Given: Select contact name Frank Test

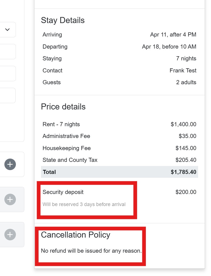Looking at the screenshot, I should coord(183,71).
